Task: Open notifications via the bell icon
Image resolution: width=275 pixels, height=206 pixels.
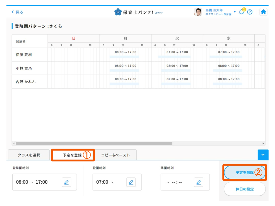Action: [x=241, y=12]
